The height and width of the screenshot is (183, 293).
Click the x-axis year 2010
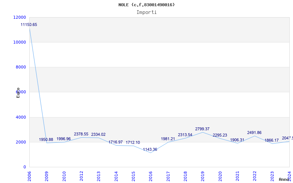point(64,176)
